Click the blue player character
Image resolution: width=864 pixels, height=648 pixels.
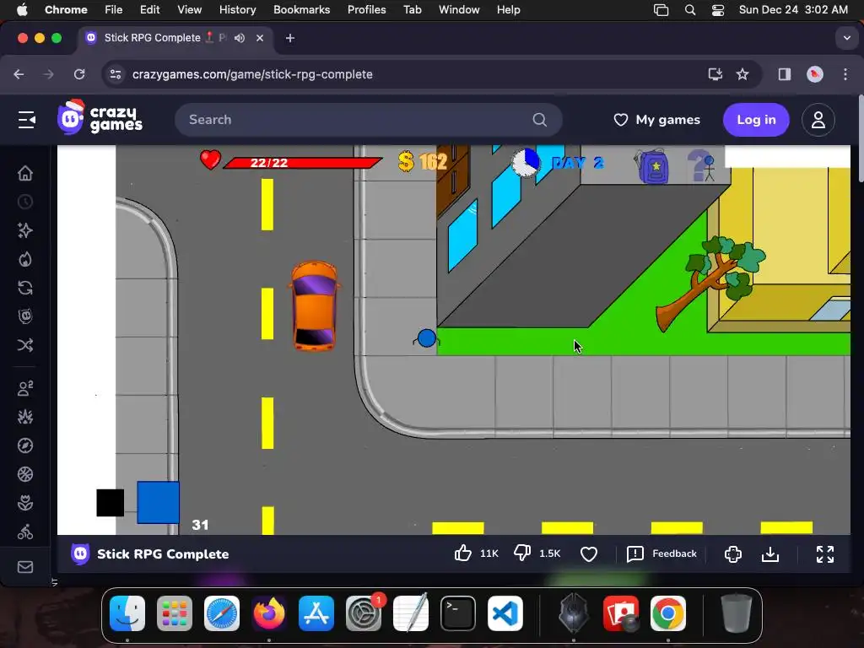pyautogui.click(x=426, y=338)
